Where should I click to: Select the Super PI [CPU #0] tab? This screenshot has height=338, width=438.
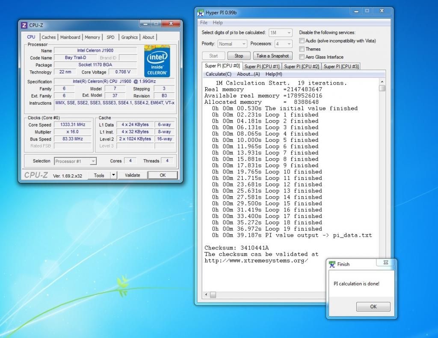(222, 66)
